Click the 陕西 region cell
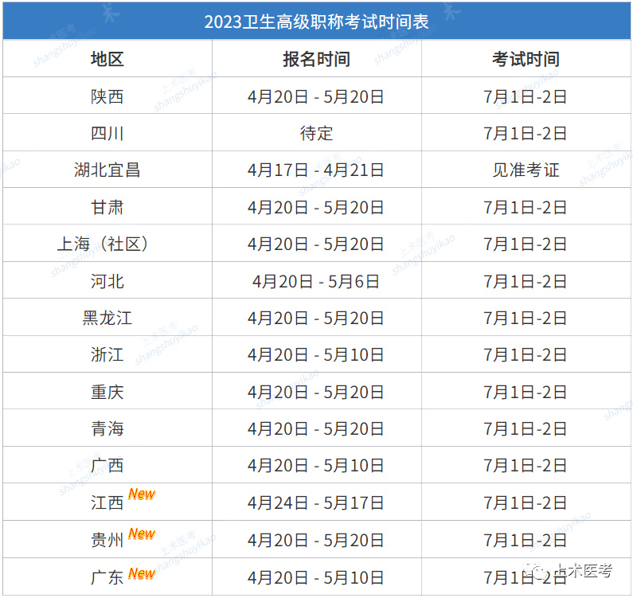This screenshot has width=633, height=598. [107, 96]
